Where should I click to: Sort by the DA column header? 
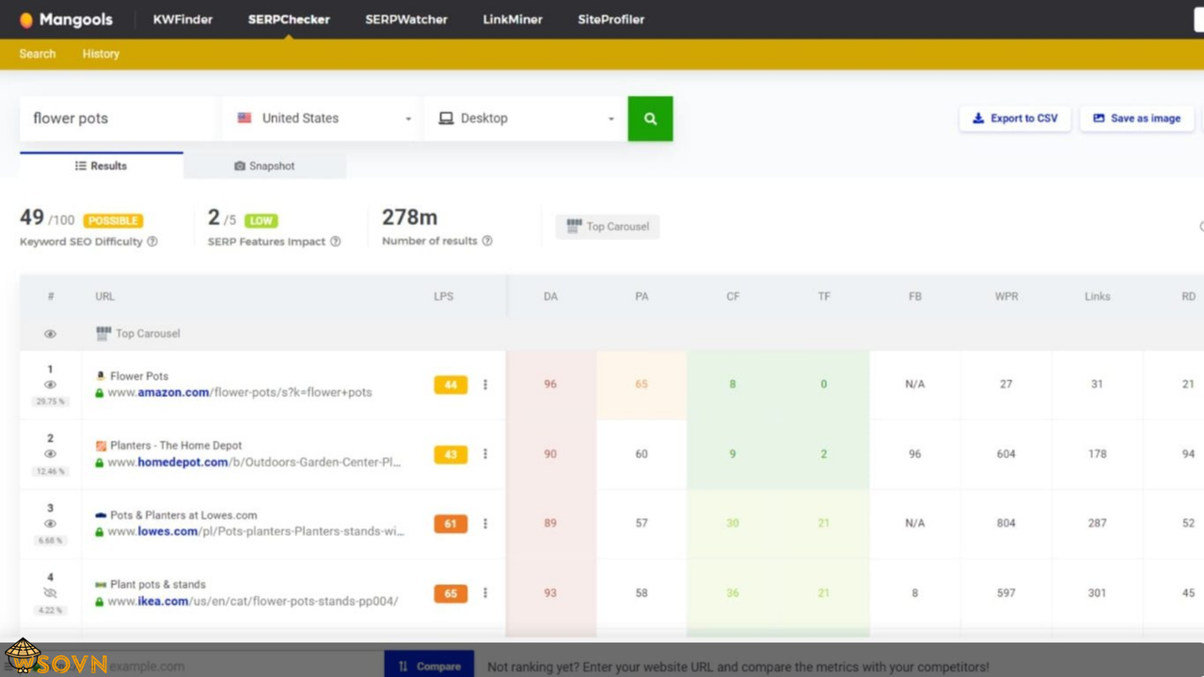[x=550, y=296]
